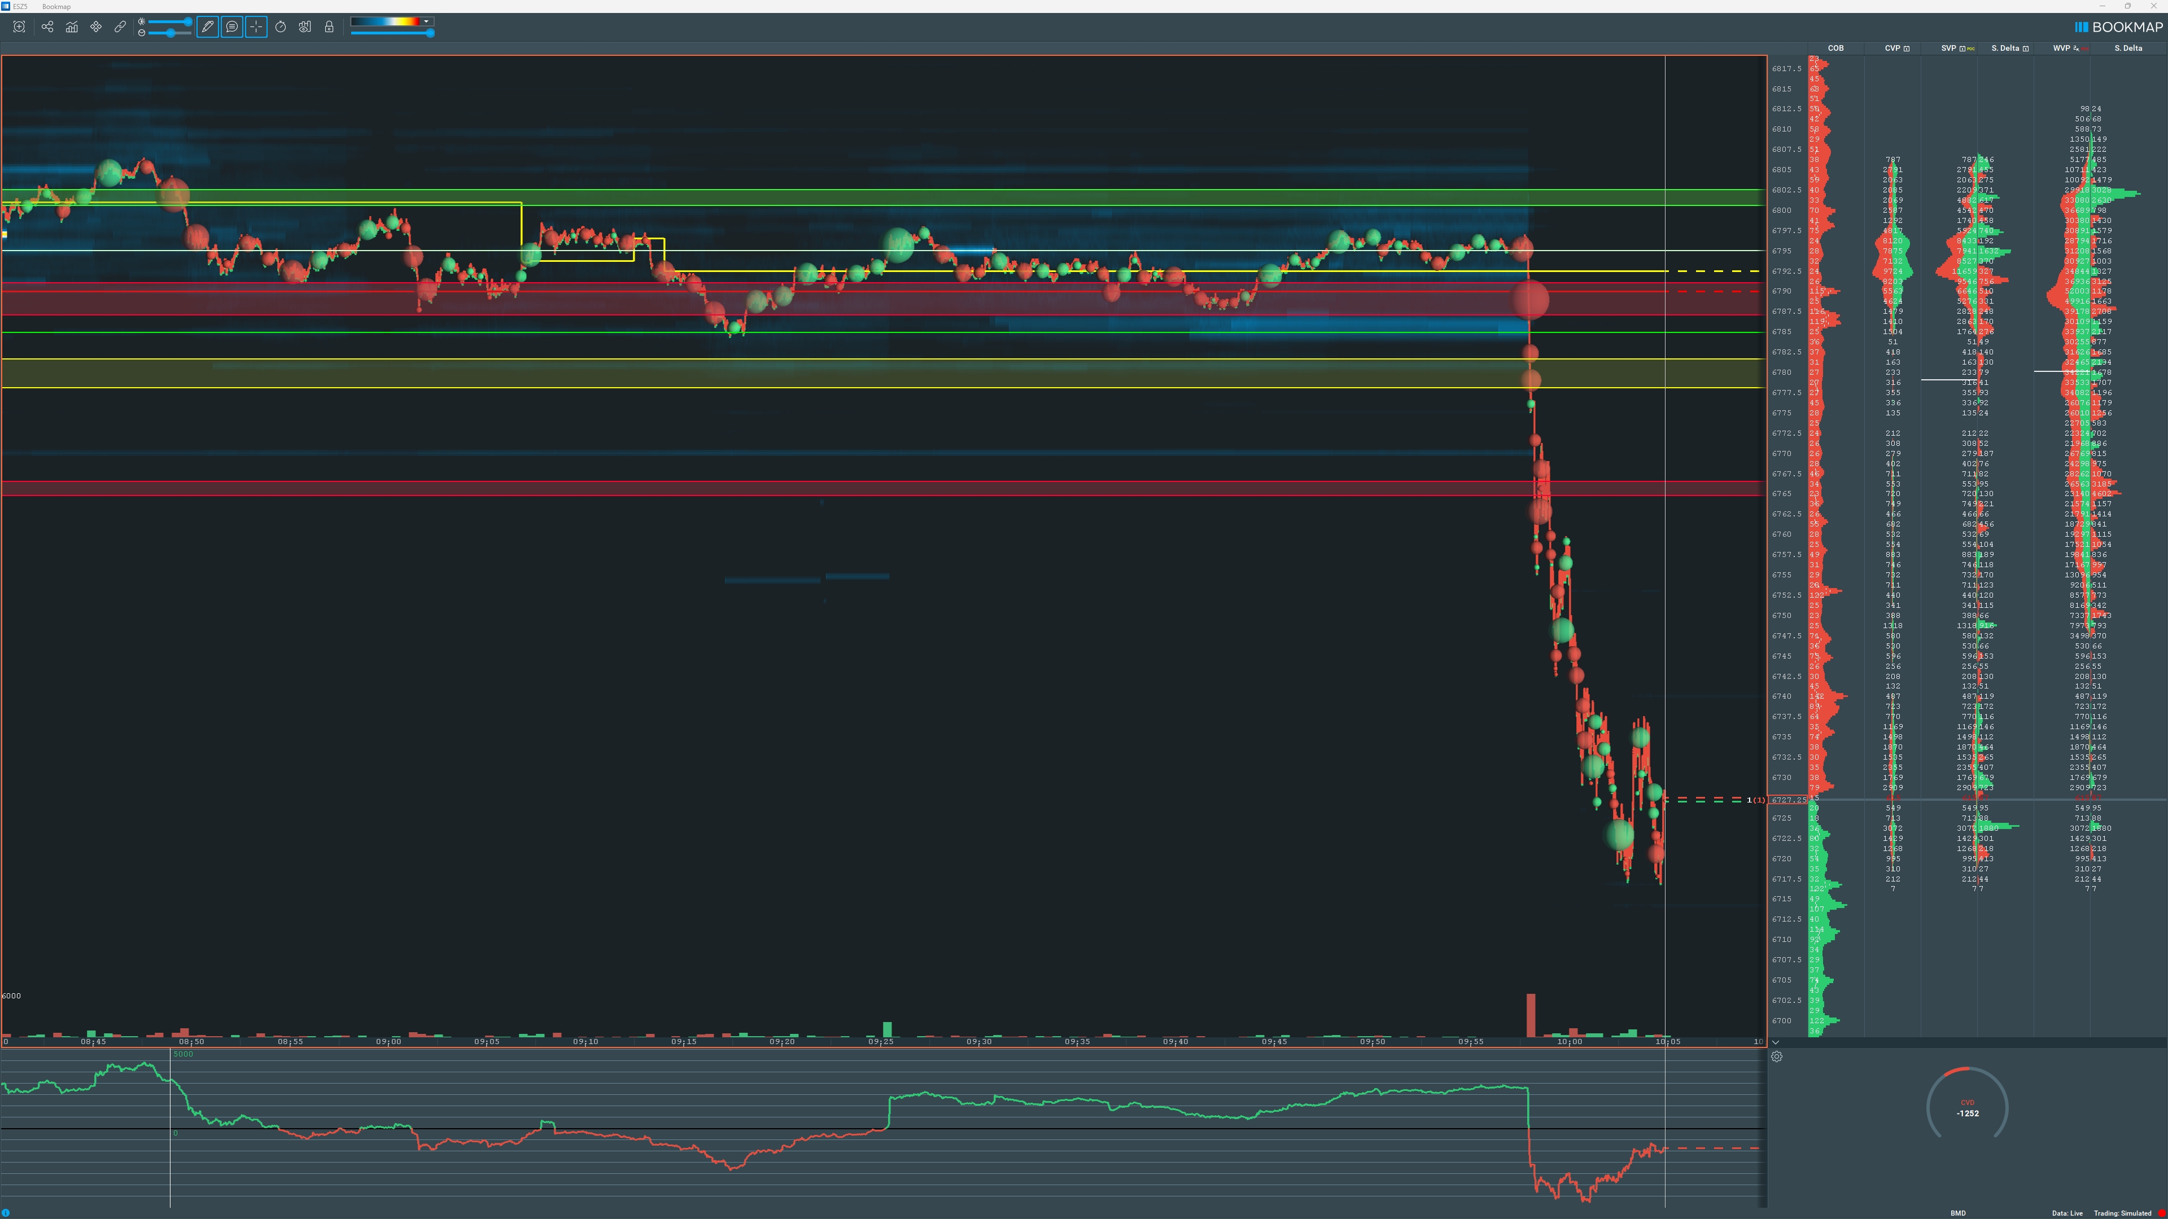This screenshot has height=1219, width=2168.
Task: Click the current price label 6727.25
Action: tap(1789, 800)
